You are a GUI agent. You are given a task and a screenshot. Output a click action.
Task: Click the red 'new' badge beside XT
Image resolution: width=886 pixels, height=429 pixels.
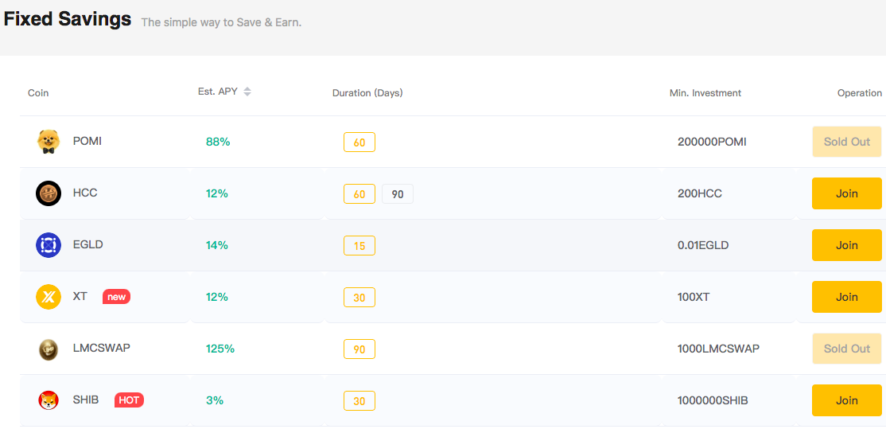(x=116, y=297)
